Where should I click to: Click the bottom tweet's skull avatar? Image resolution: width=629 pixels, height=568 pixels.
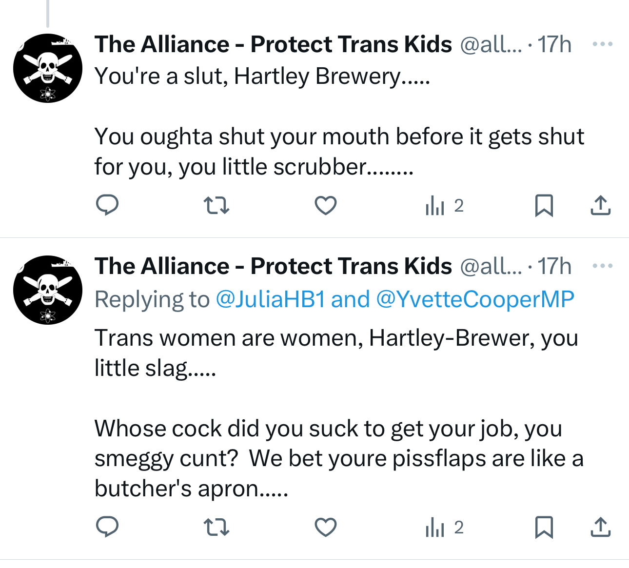tap(48, 290)
